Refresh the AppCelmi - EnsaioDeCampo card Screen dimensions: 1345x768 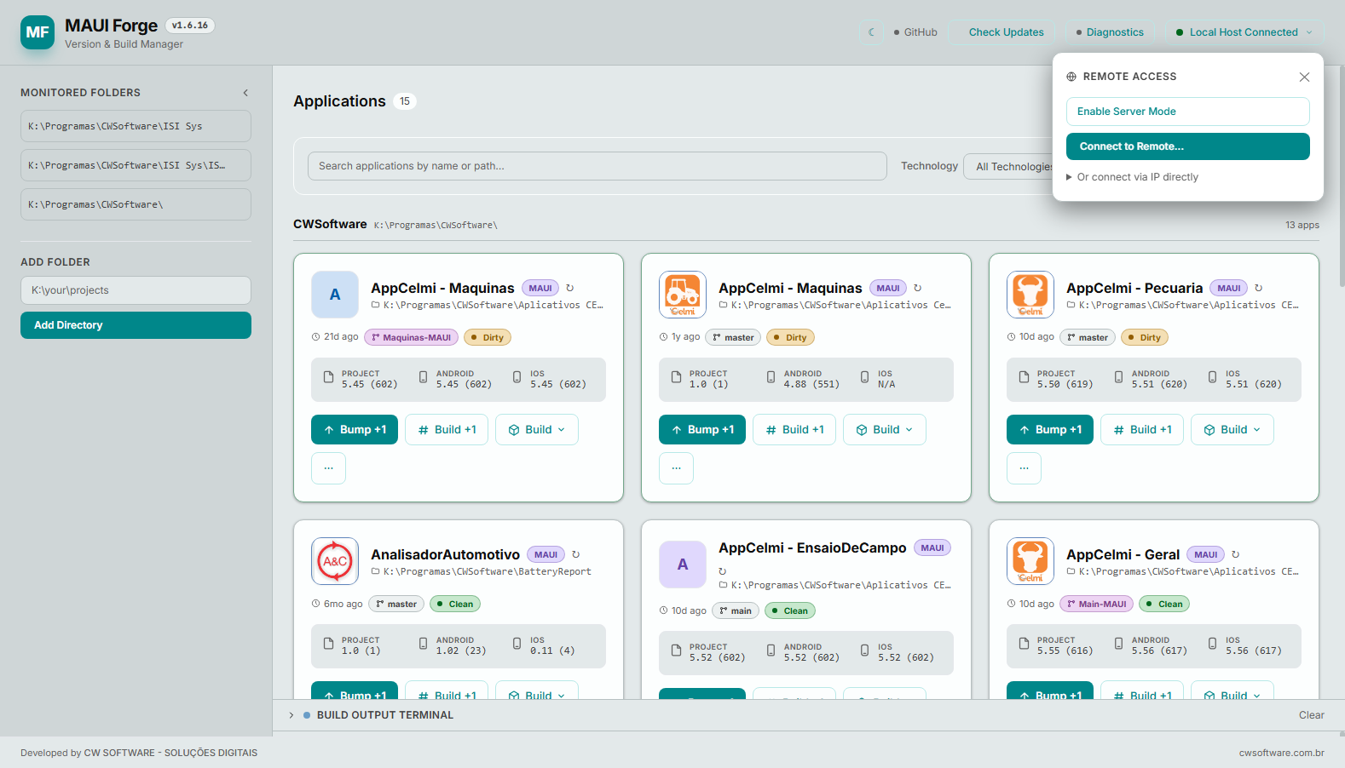click(x=723, y=571)
